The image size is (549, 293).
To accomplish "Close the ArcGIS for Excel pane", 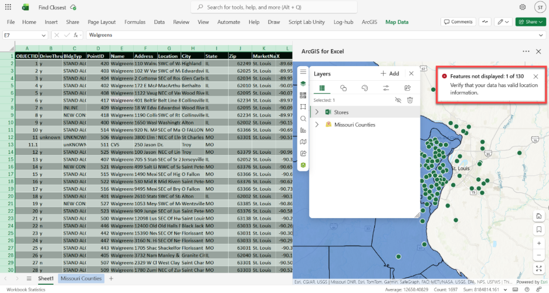I will tap(538, 51).
